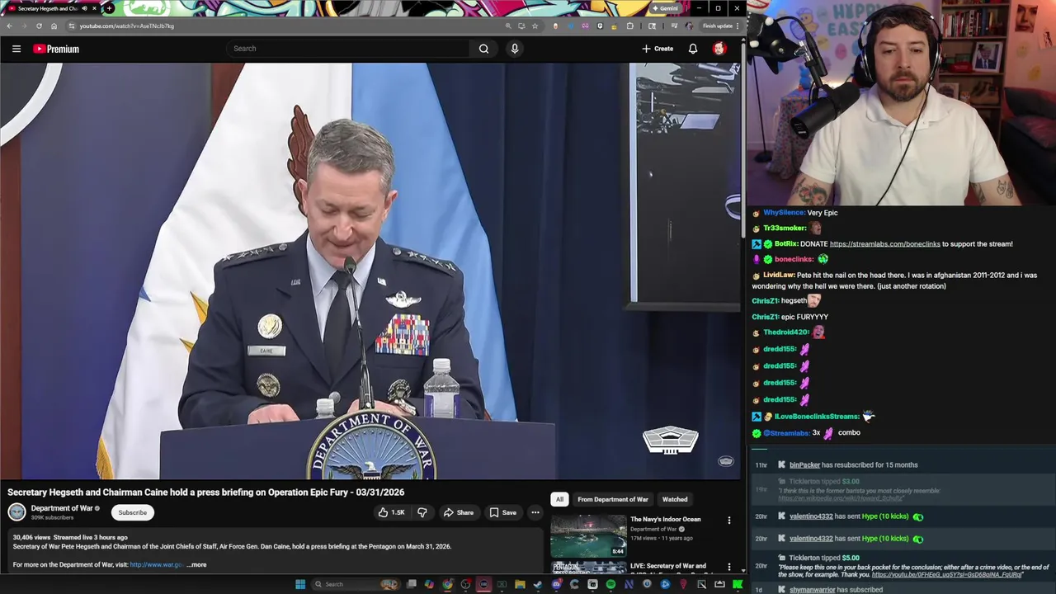The width and height of the screenshot is (1056, 594).
Task: Open Steam from the taskbar
Action: point(538,584)
